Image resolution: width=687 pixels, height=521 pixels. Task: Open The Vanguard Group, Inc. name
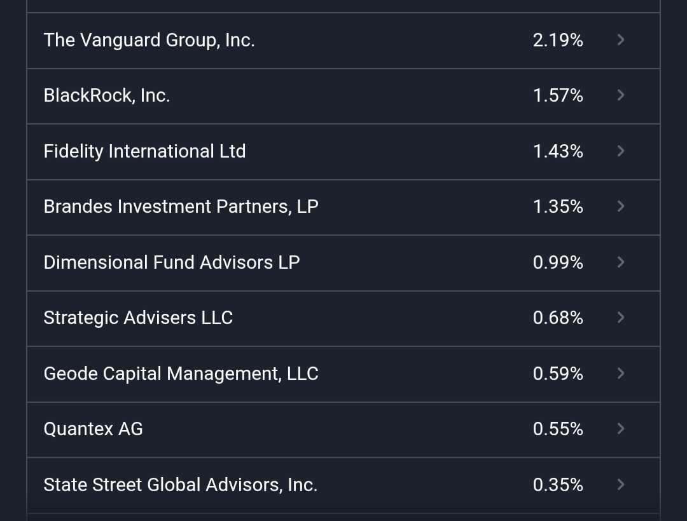coord(149,40)
